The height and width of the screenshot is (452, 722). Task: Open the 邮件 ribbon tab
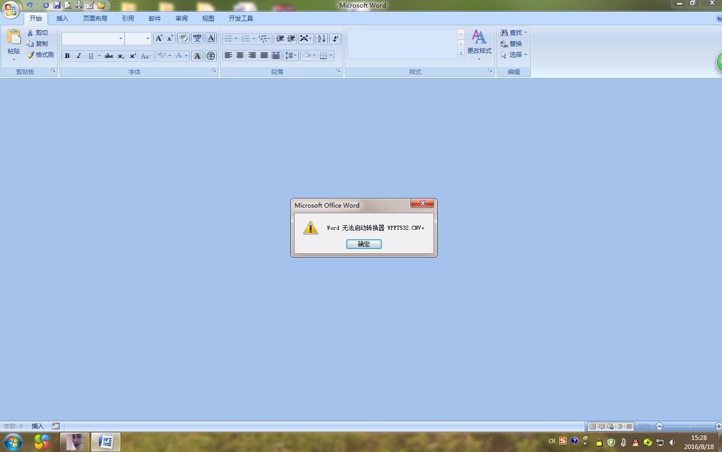(155, 18)
